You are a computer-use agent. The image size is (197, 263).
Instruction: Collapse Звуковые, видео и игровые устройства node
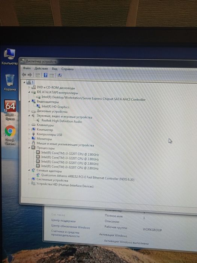[x=29, y=116]
